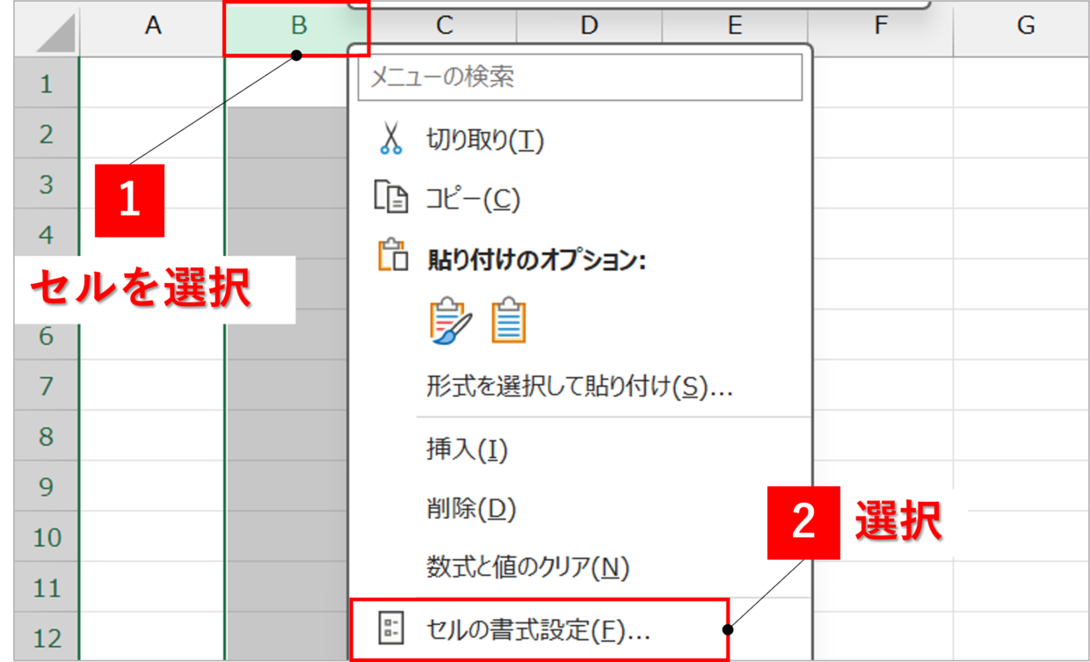The width and height of the screenshot is (1090, 662).
Task: Click cell B10 in the selected column
Action: click(287, 536)
